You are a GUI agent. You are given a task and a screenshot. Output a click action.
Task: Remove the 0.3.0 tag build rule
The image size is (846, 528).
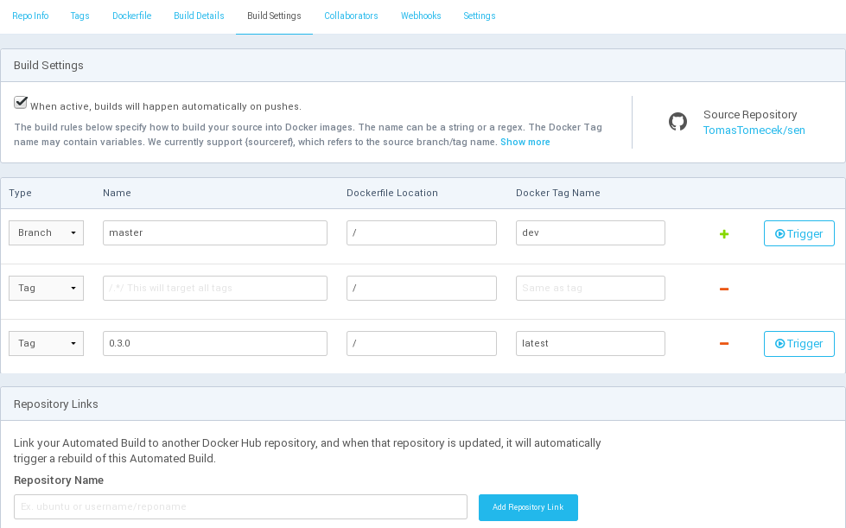(x=724, y=344)
